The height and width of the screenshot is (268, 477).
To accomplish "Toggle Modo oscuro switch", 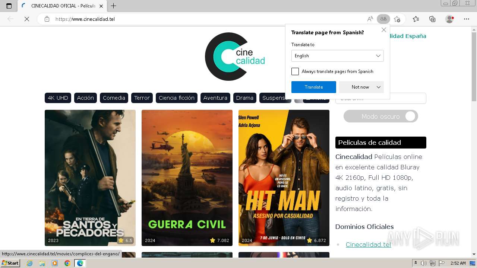I will (381, 117).
